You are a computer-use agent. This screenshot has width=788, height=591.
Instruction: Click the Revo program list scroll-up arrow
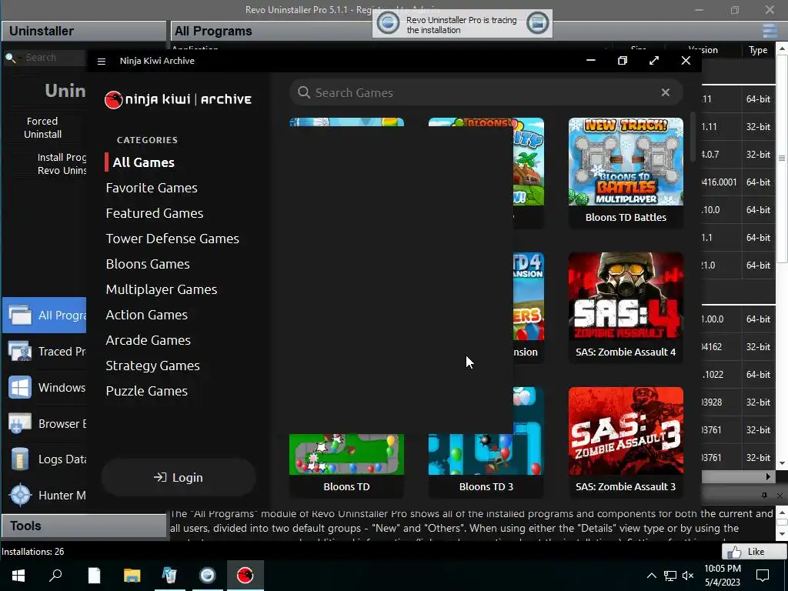782,48
